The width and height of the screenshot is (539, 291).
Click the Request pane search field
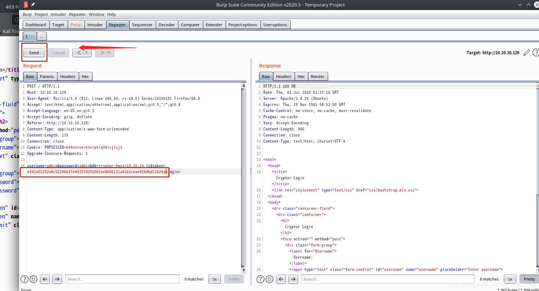tap(122, 279)
